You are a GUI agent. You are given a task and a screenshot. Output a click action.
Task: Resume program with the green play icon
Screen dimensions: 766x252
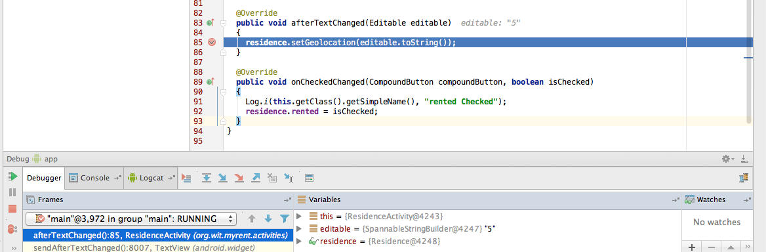point(13,177)
